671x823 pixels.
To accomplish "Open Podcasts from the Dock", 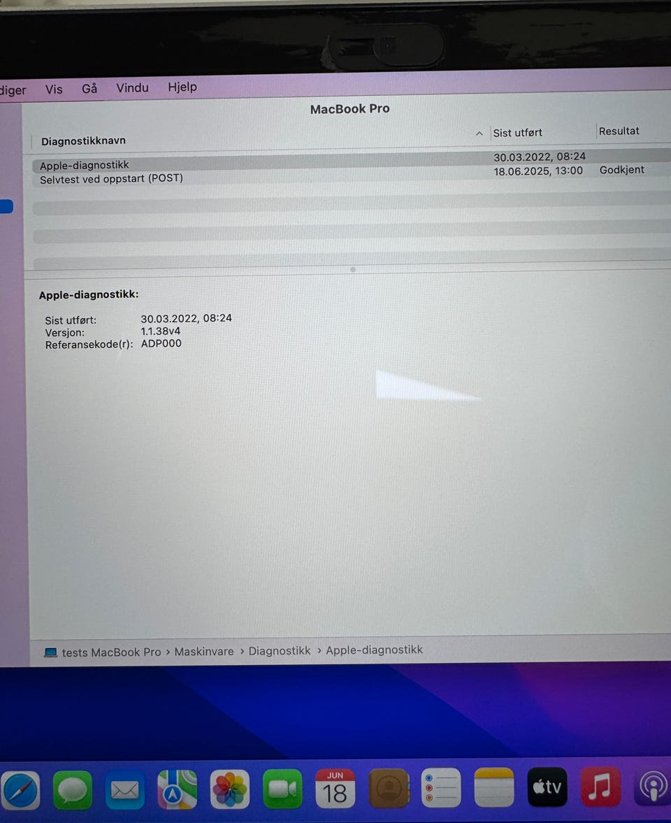I will [x=653, y=786].
